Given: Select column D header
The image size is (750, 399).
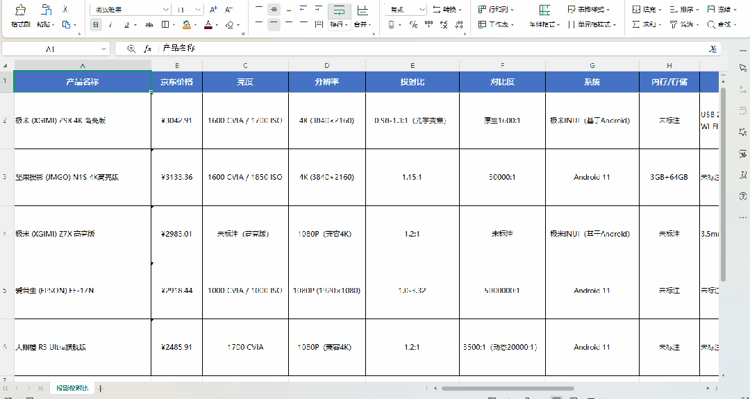Looking at the screenshot, I should [326, 65].
